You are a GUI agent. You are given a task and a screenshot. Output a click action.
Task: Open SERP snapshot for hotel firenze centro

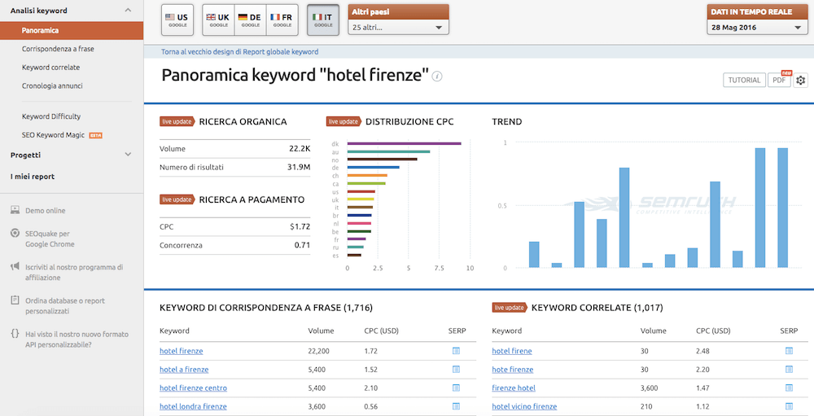tap(457, 388)
